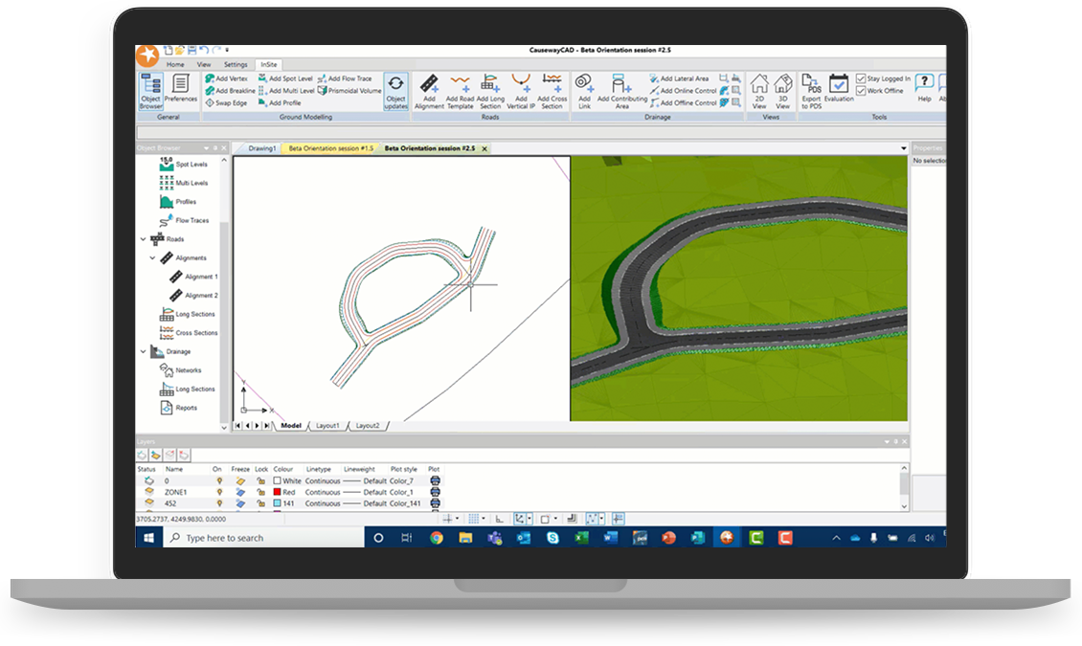
Task: Click the Object updates icon
Action: (x=395, y=91)
